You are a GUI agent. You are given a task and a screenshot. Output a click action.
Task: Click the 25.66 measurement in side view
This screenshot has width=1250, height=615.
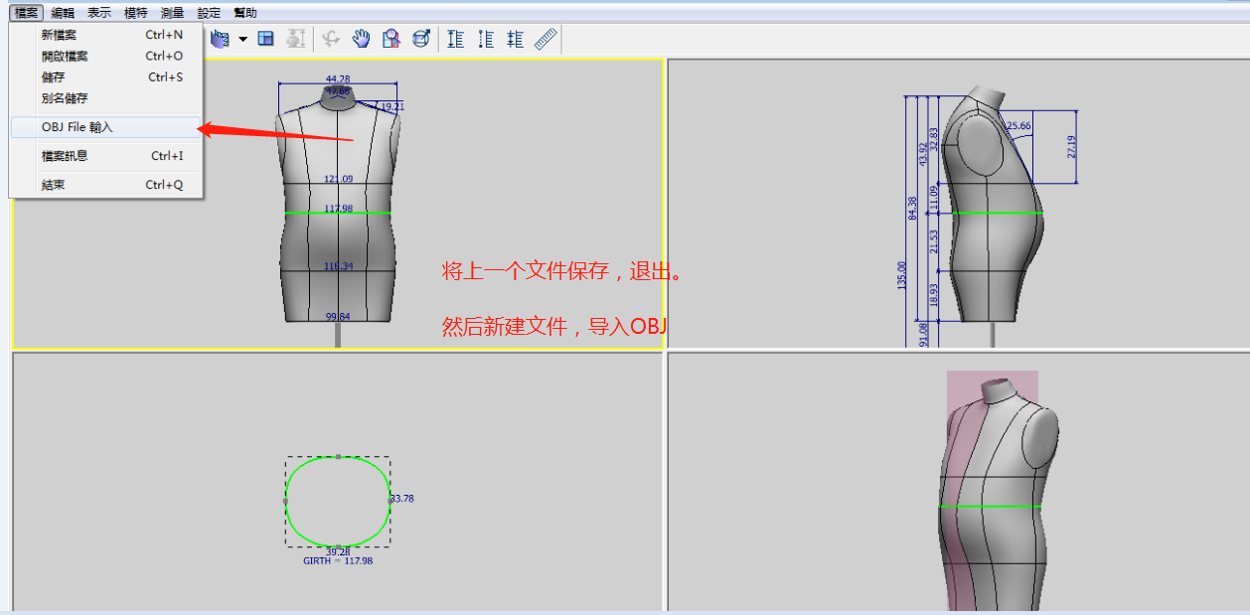[1018, 126]
